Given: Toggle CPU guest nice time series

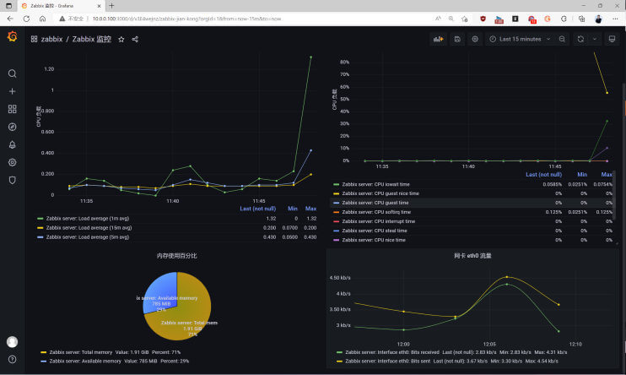Looking at the screenshot, I should tap(380, 193).
